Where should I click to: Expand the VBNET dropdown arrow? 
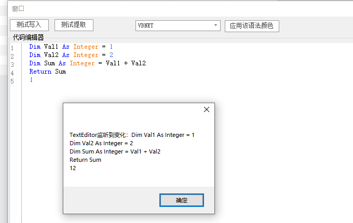216,25
